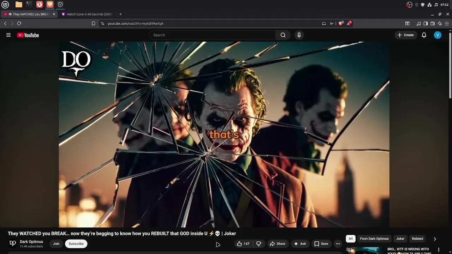The image size is (452, 254).
Task: Go forward in browser history
Action: click(x=12, y=23)
